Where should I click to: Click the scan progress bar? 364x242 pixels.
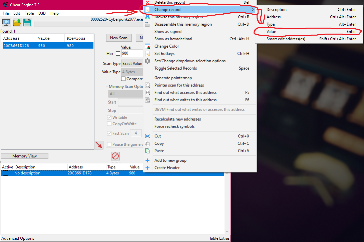click(x=88, y=24)
